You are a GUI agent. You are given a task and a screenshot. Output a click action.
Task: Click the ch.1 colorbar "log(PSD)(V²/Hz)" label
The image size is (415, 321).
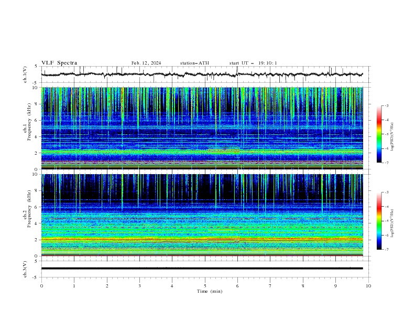392,137
